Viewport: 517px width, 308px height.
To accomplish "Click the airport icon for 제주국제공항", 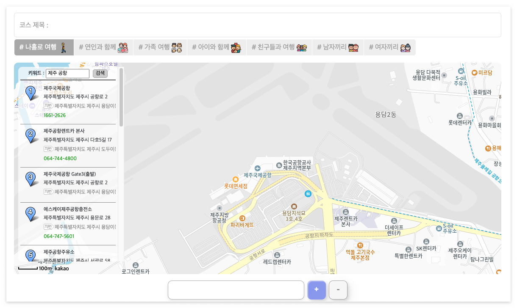I will [257, 169].
